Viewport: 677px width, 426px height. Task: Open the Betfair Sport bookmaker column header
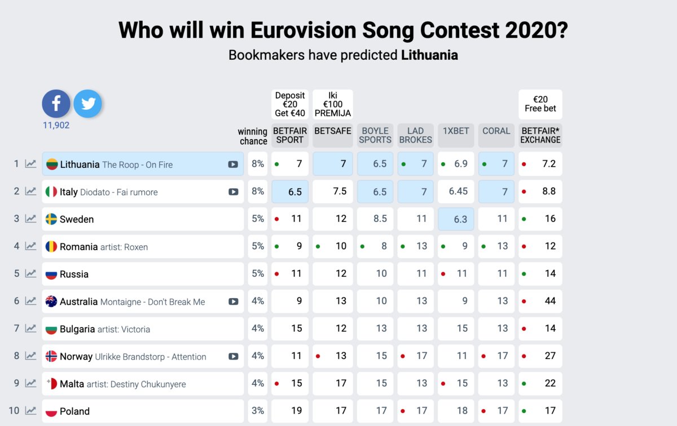[x=290, y=135]
